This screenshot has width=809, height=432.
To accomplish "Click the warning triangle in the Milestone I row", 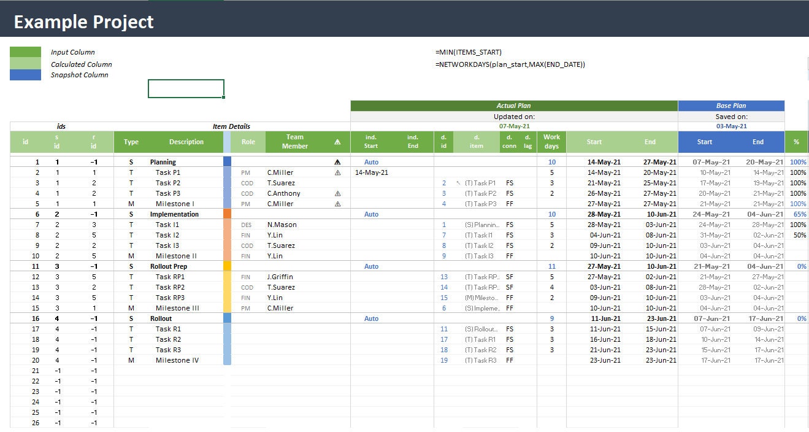I will click(x=338, y=204).
